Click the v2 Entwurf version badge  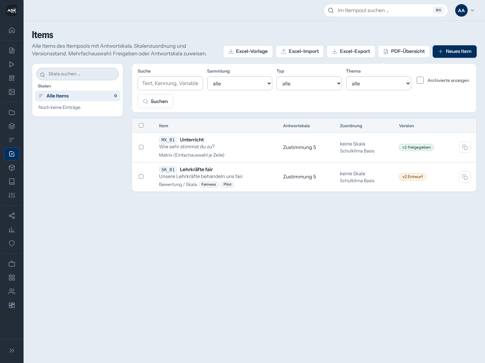point(413,177)
